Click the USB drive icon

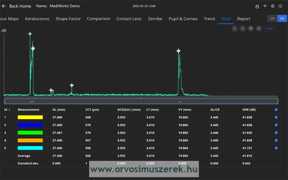click(257, 6)
